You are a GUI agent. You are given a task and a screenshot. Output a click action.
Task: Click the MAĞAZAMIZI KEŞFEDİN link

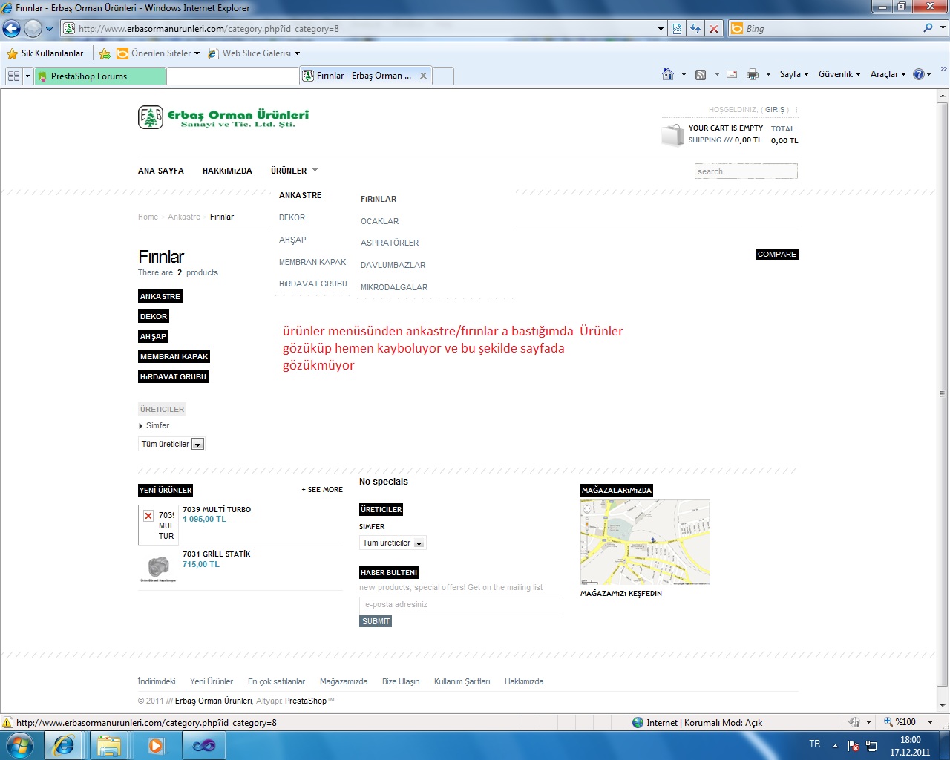(x=621, y=594)
